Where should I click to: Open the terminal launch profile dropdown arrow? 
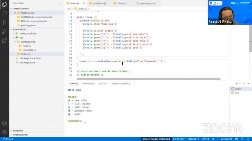[x=240, y=83]
